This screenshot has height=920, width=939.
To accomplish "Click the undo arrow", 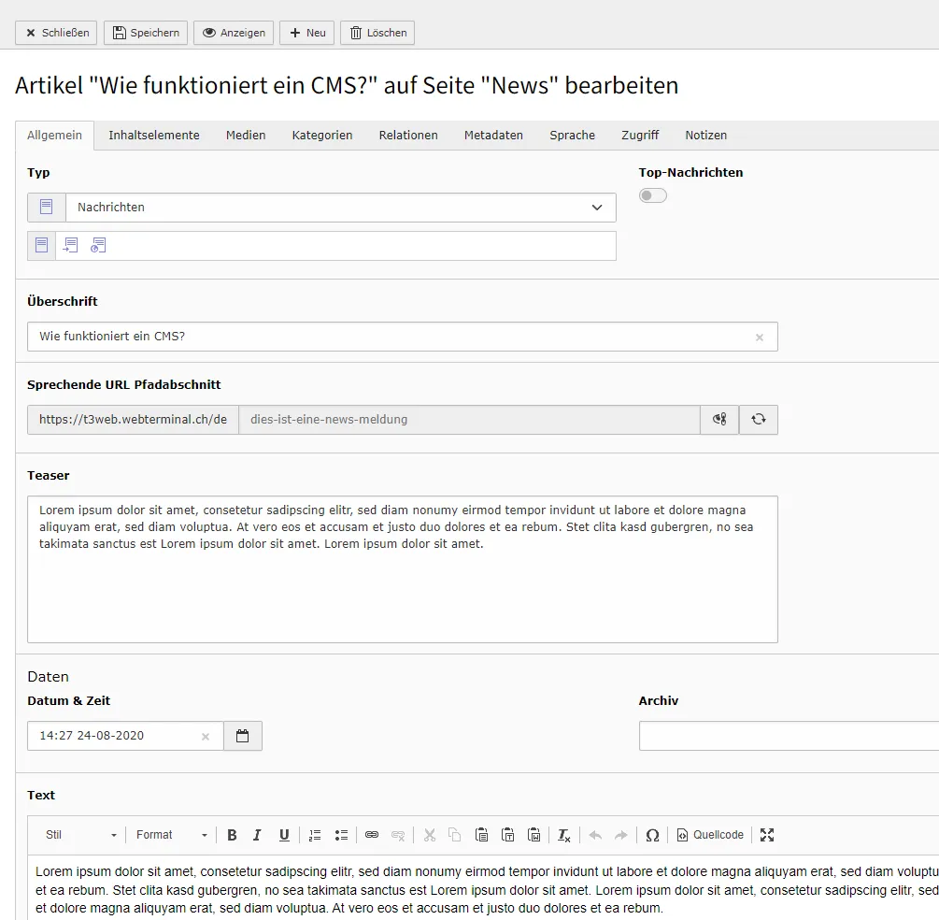I will (595, 835).
